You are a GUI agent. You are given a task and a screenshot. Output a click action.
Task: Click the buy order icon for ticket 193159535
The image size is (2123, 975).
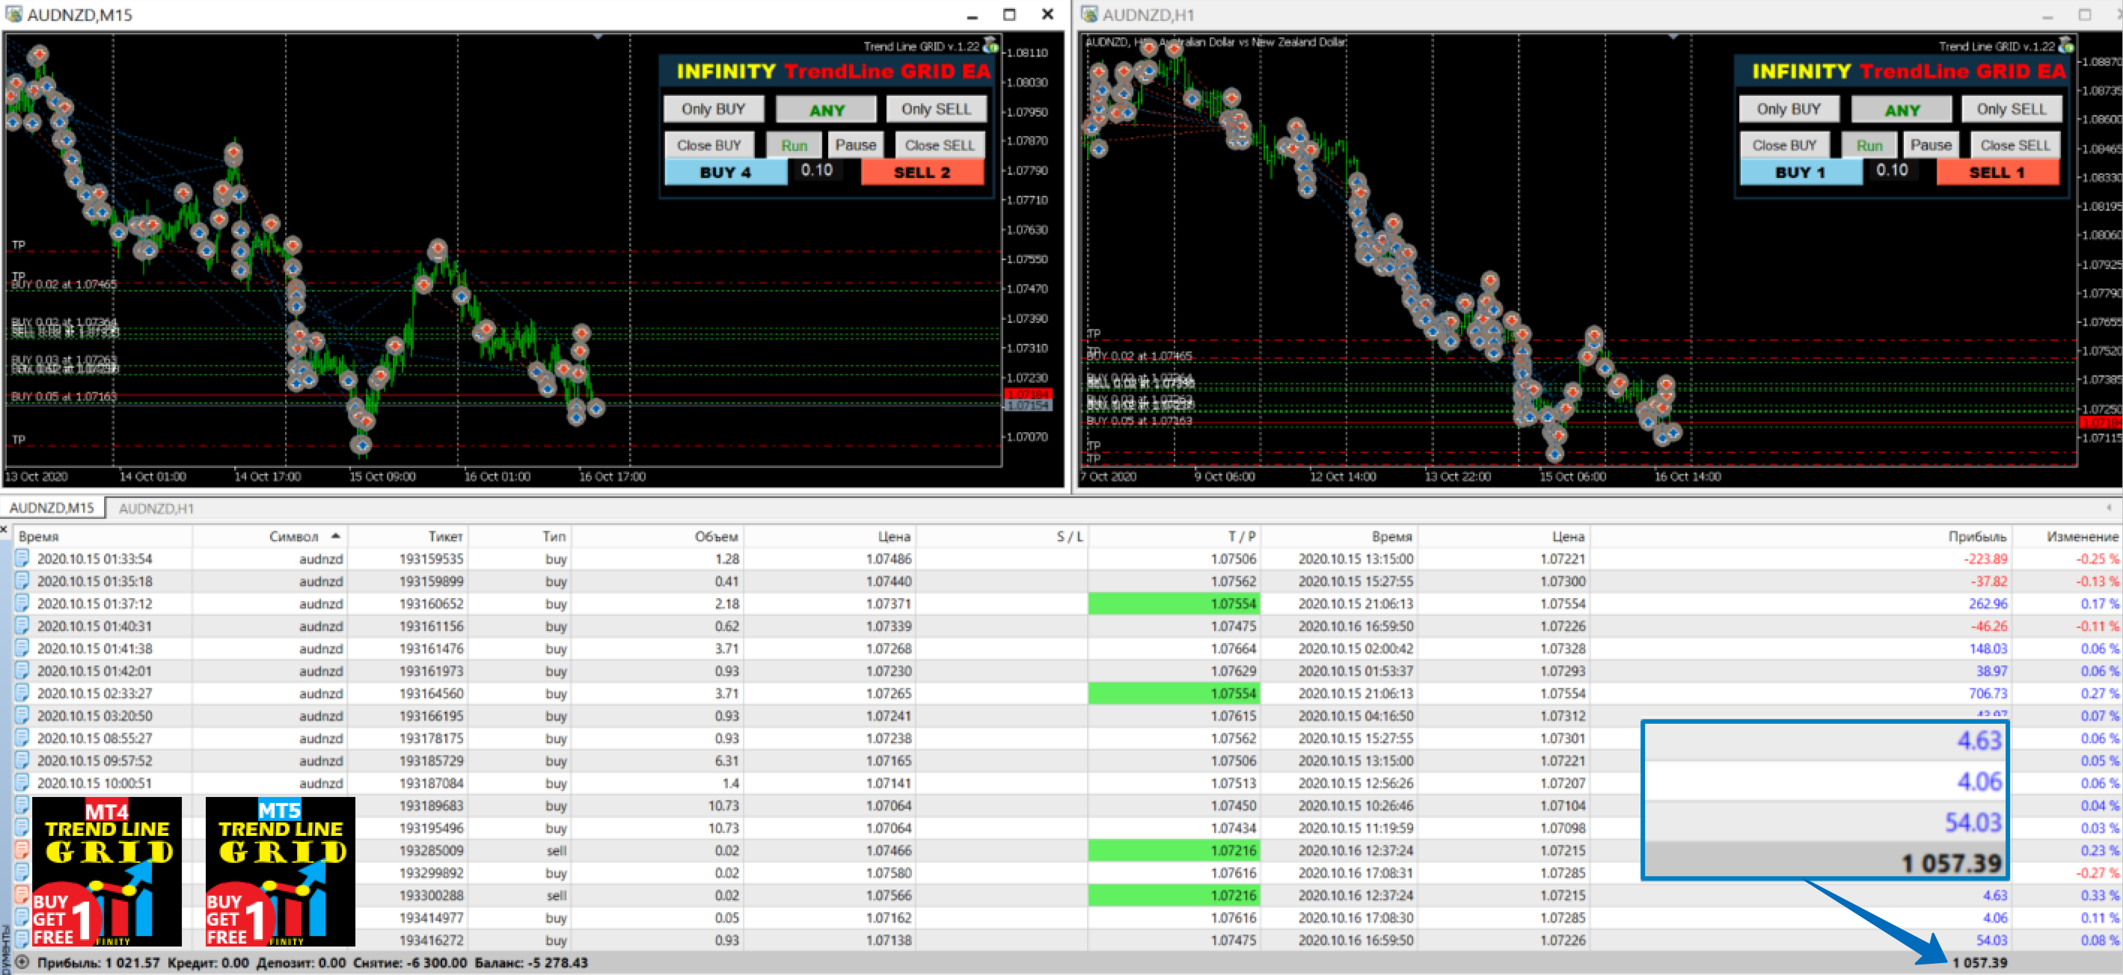pyautogui.click(x=22, y=559)
